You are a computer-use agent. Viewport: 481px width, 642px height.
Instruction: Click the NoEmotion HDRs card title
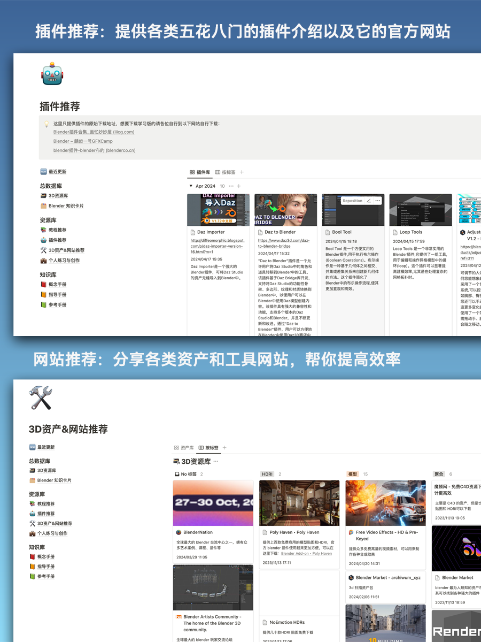(x=287, y=623)
